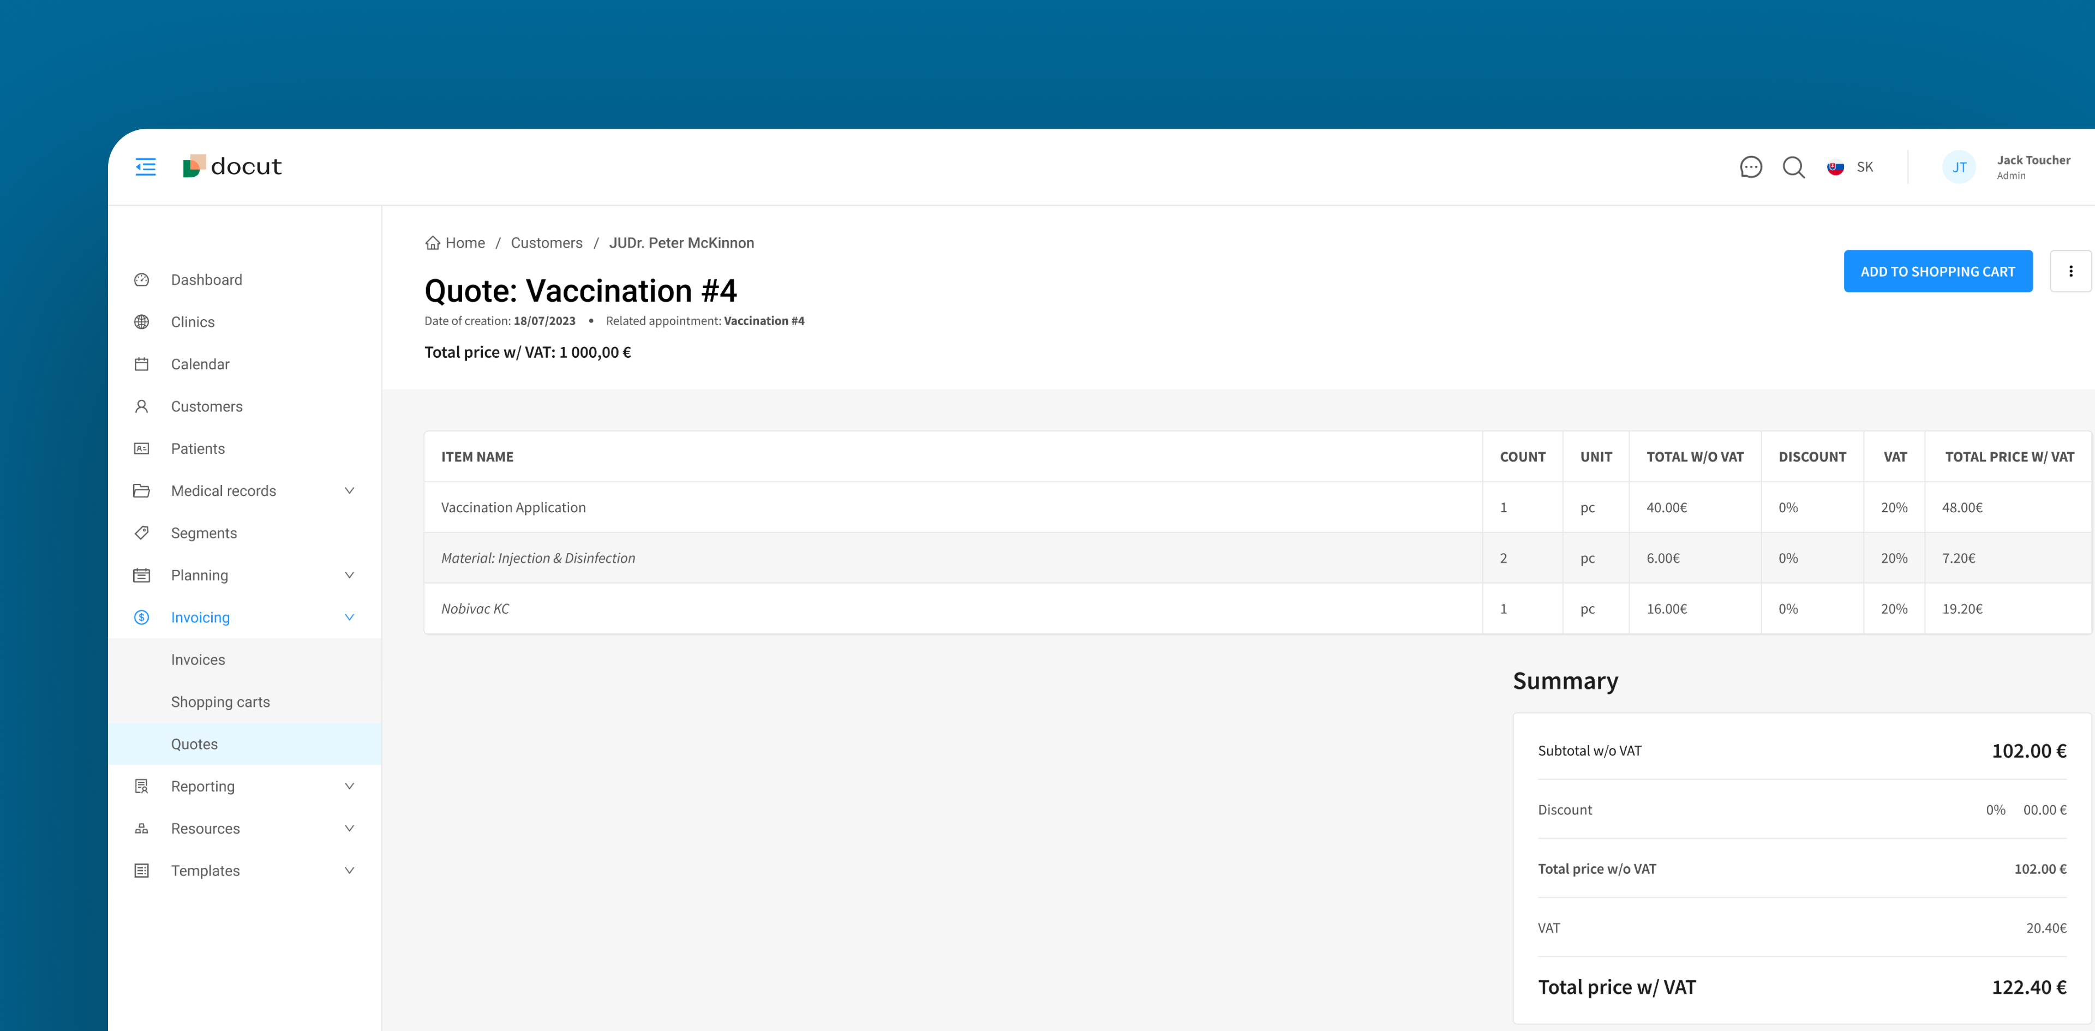The height and width of the screenshot is (1031, 2095).
Task: Expand the Medical records submenu
Action: coord(349,491)
